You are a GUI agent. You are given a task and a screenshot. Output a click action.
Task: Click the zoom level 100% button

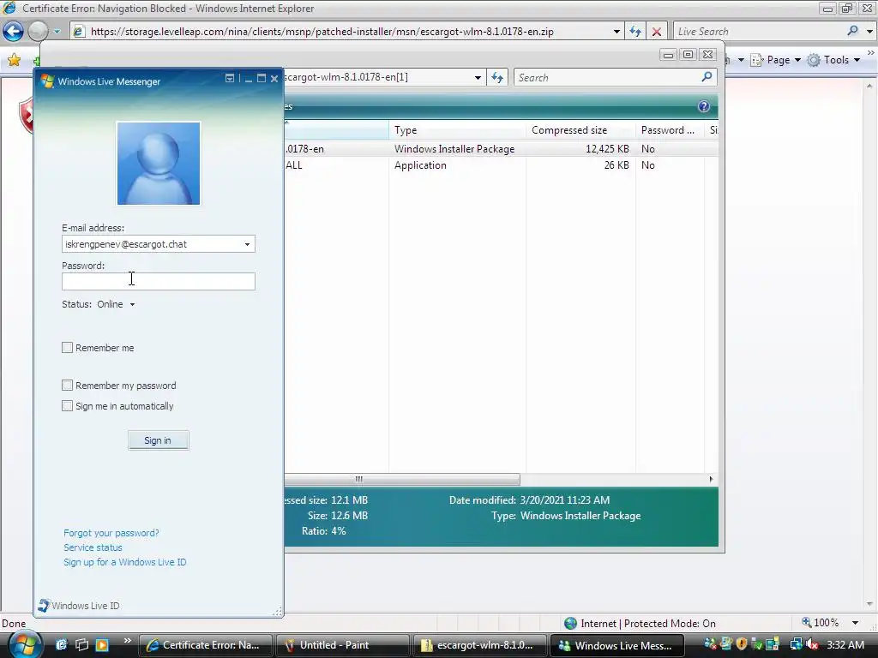pyautogui.click(x=821, y=623)
